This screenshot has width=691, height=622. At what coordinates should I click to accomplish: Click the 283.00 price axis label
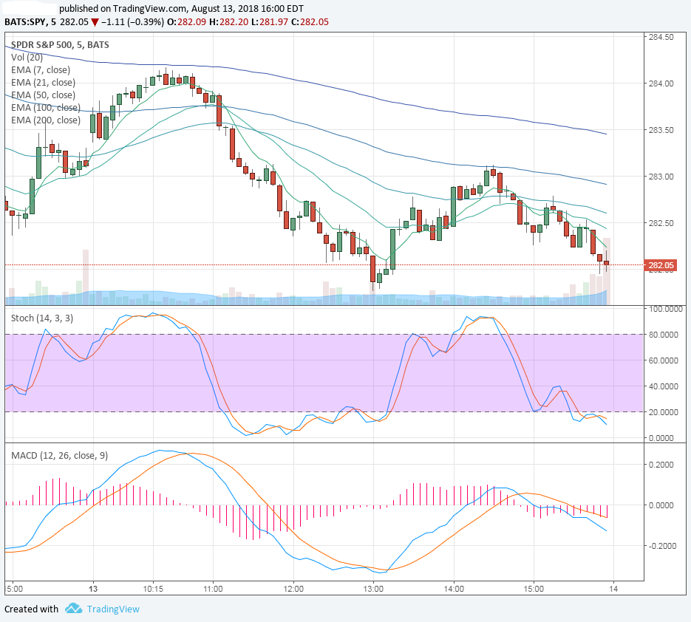point(661,177)
